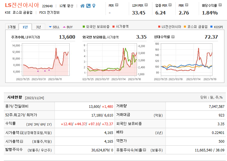Click the phone contact icon
The width and height of the screenshot is (227, 161).
[x=88, y=6]
